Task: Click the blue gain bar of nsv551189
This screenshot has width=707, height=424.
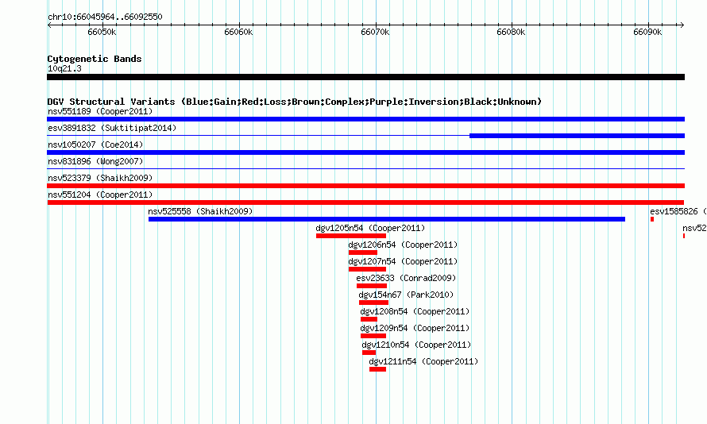Action: pyautogui.click(x=365, y=119)
